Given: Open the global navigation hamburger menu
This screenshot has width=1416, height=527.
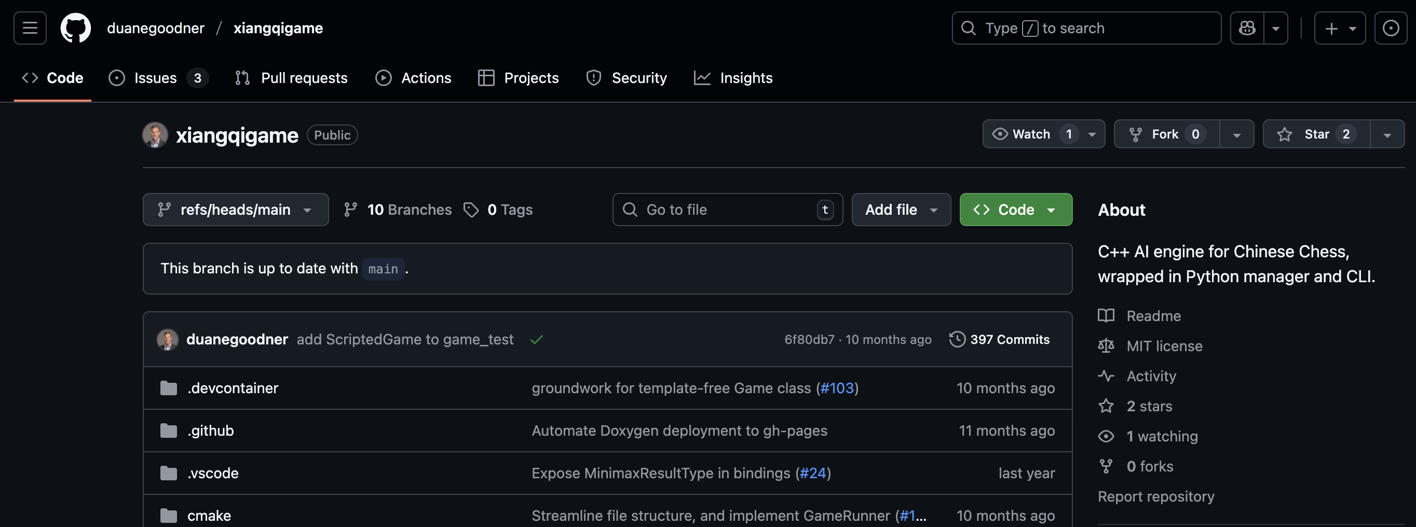Looking at the screenshot, I should (29, 27).
